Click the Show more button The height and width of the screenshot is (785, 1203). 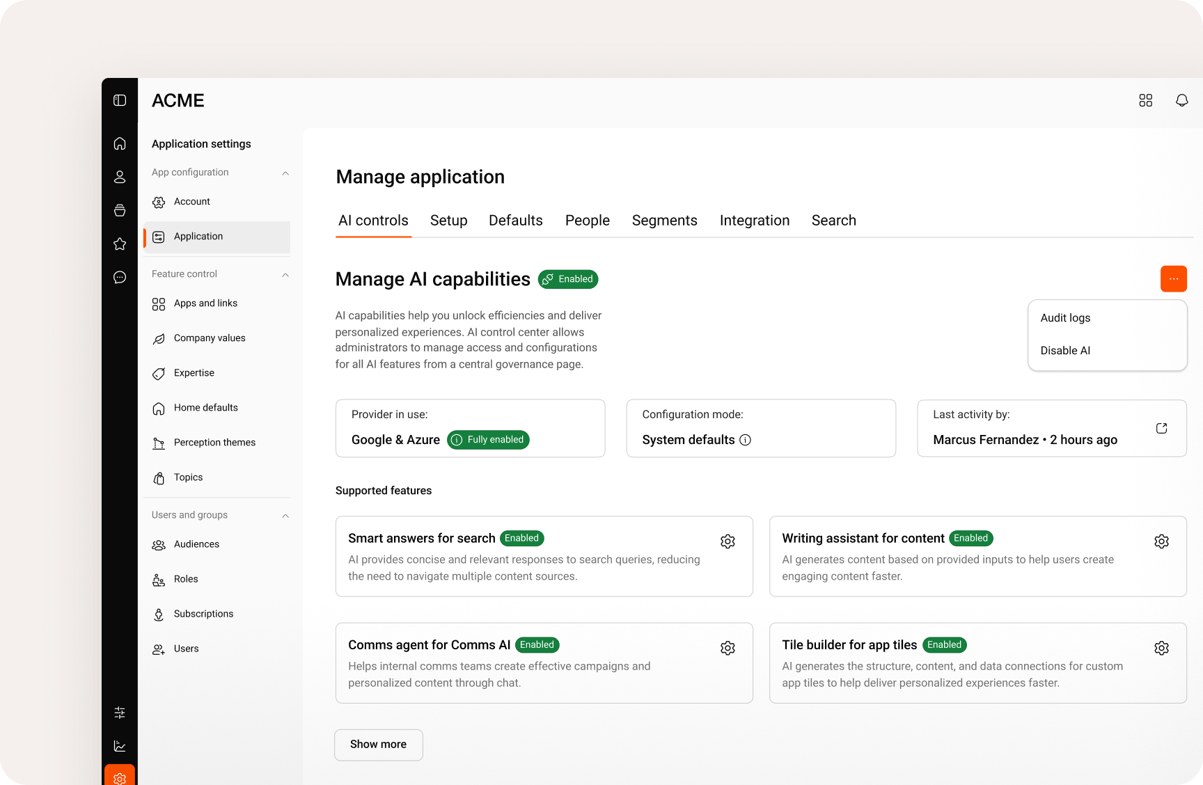[378, 745]
